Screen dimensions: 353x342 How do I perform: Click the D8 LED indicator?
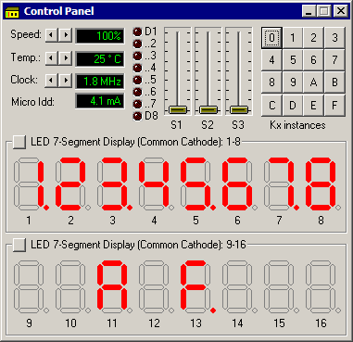[x=137, y=116]
